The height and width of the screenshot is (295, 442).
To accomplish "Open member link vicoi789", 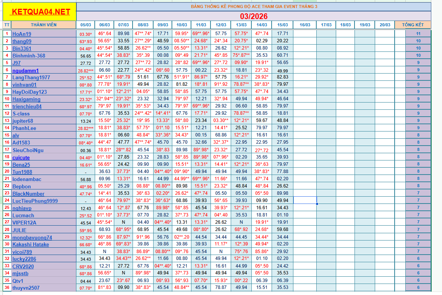I will (22, 252).
